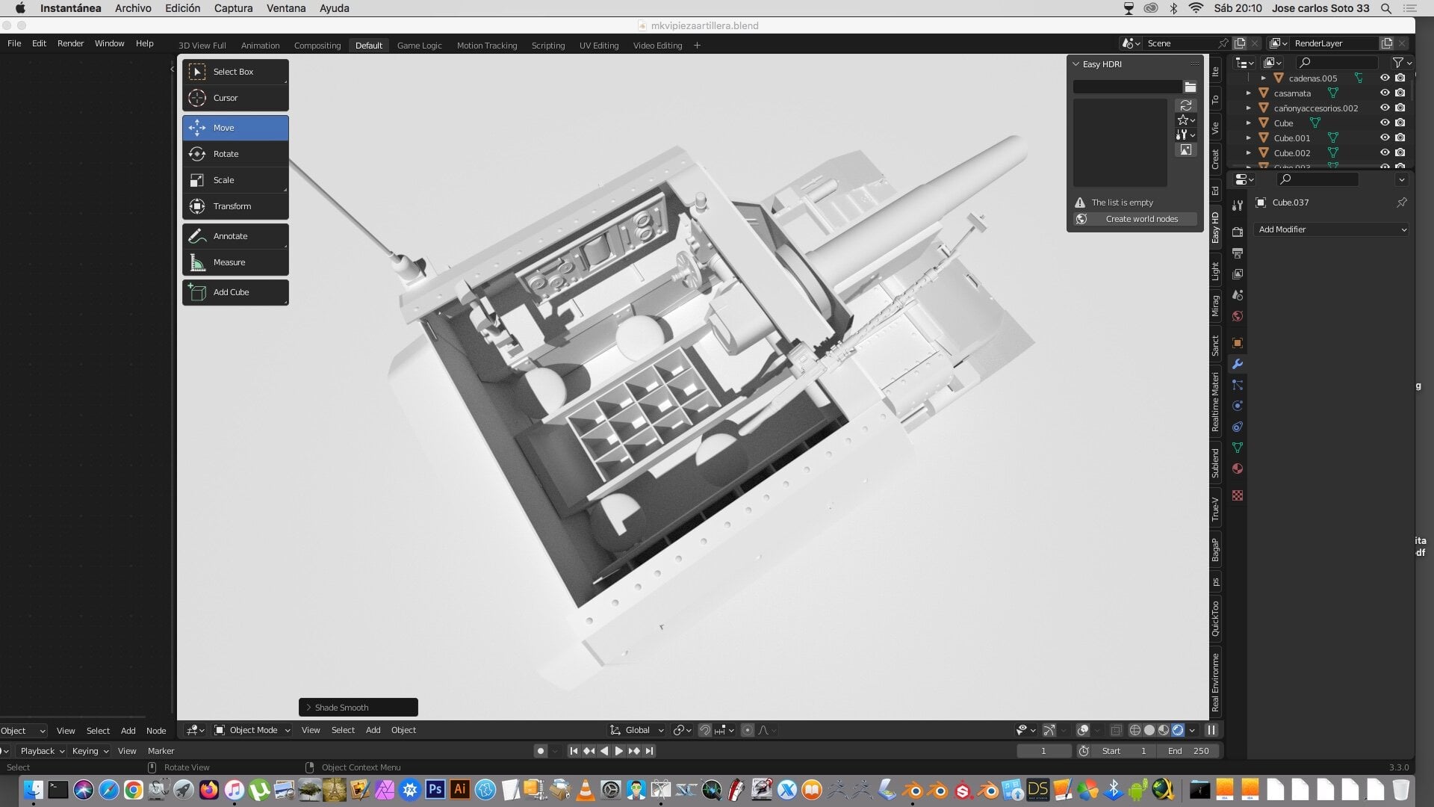
Task: Open the Output properties tab icon
Action: click(1238, 253)
